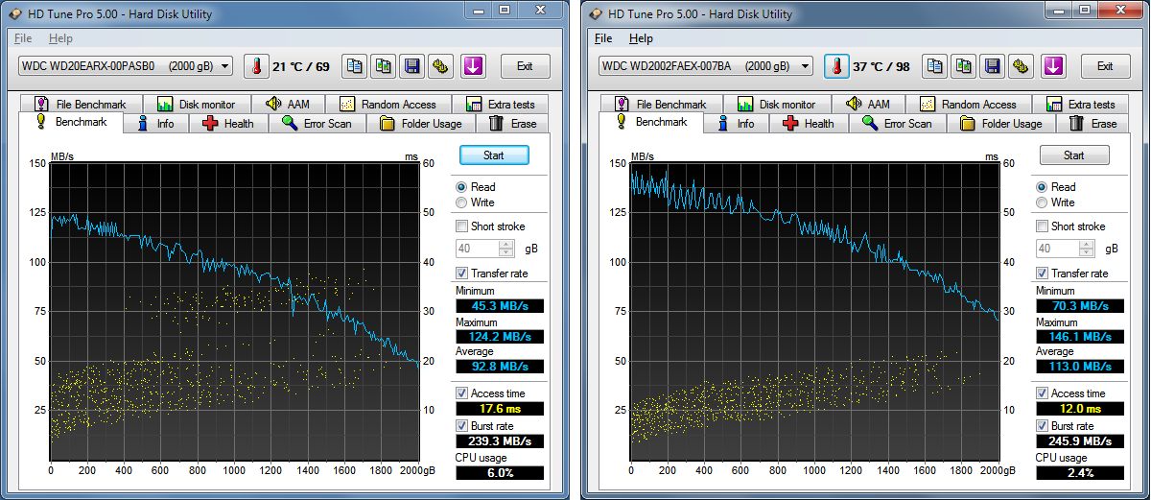Switch to Info tab in WD20EARX window
The image size is (1151, 500).
click(155, 124)
